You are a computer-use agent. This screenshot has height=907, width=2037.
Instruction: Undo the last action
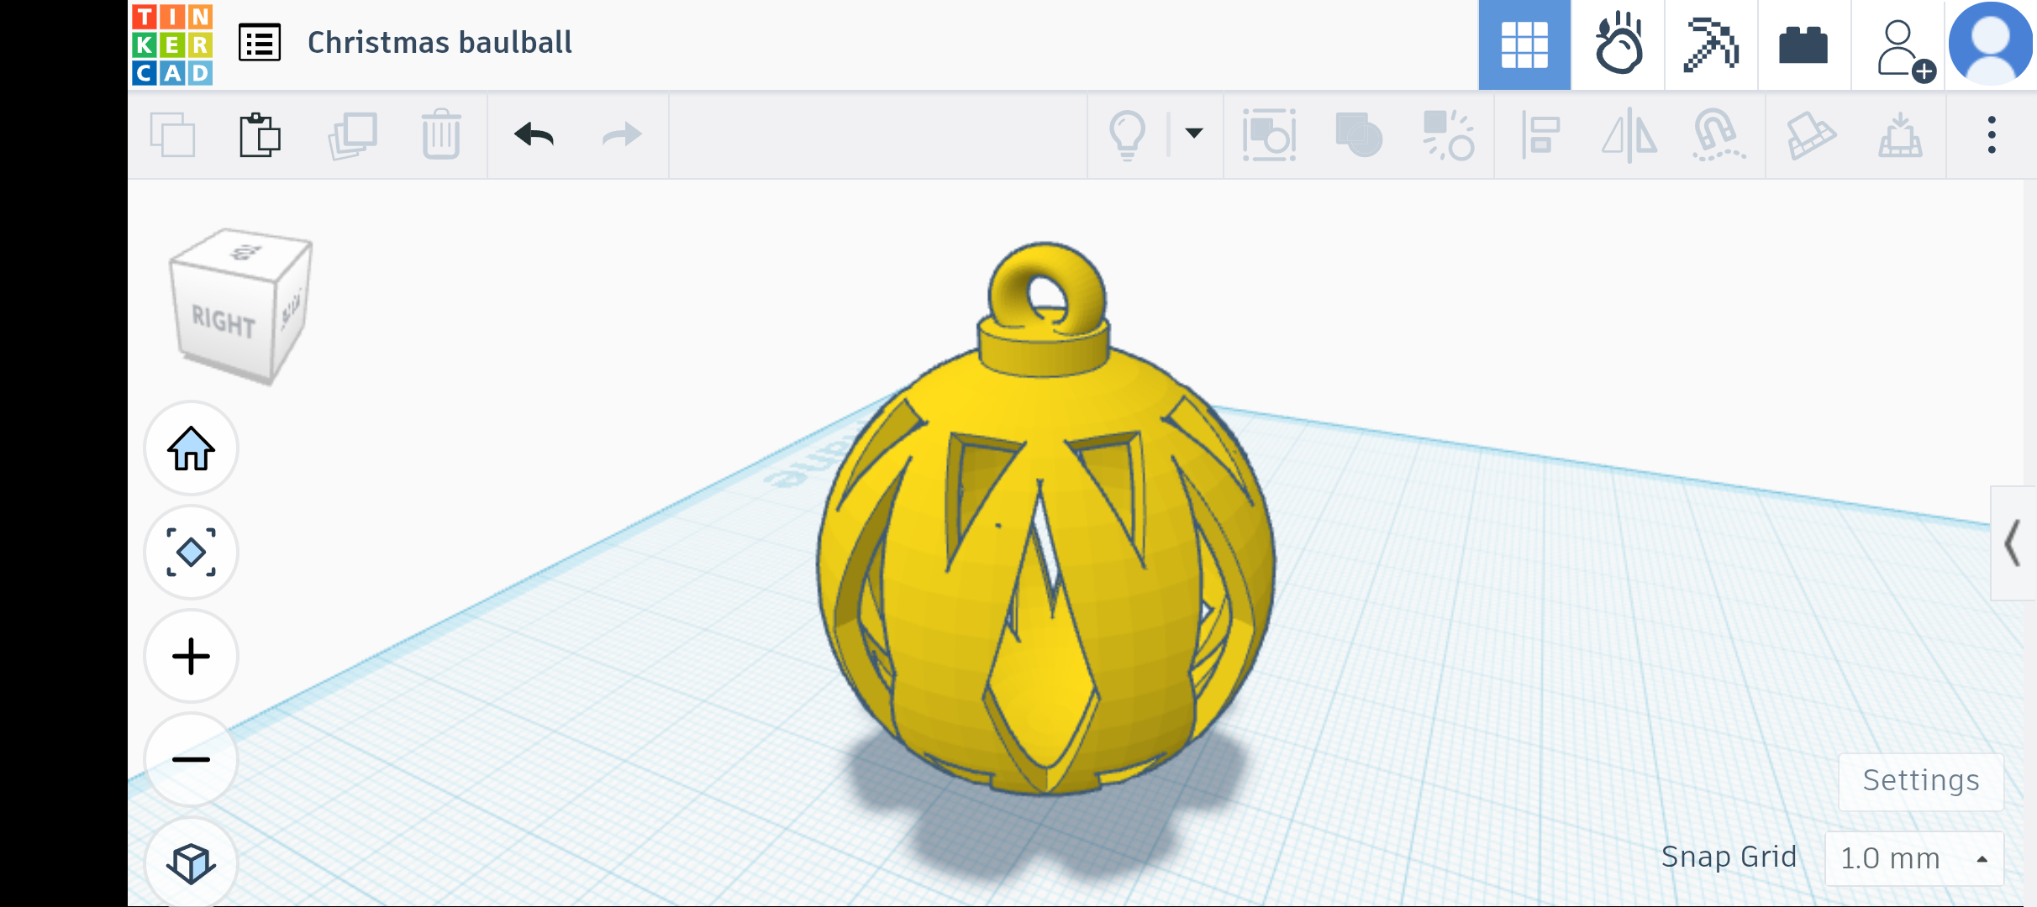tap(534, 134)
